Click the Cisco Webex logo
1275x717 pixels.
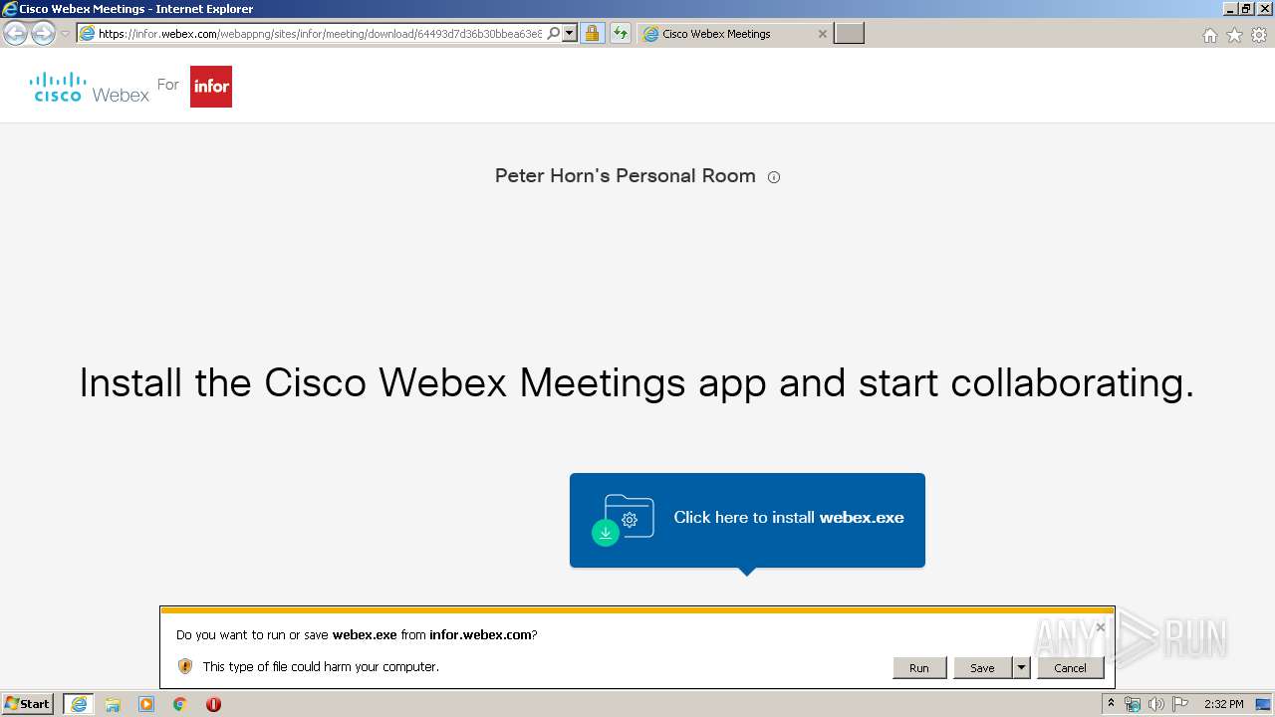tap(90, 87)
